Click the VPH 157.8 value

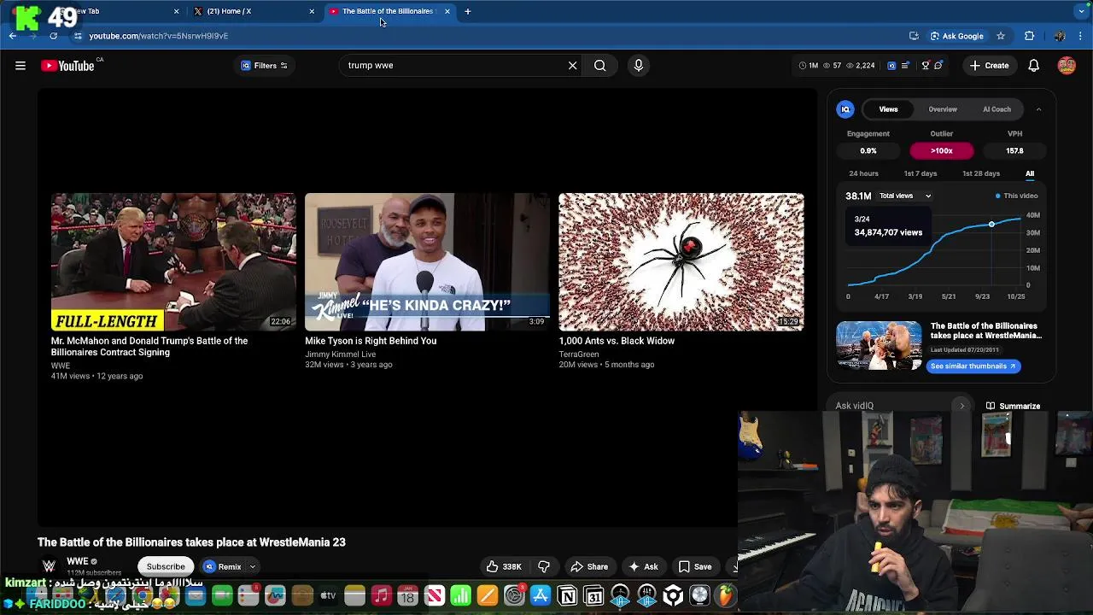coord(1014,150)
